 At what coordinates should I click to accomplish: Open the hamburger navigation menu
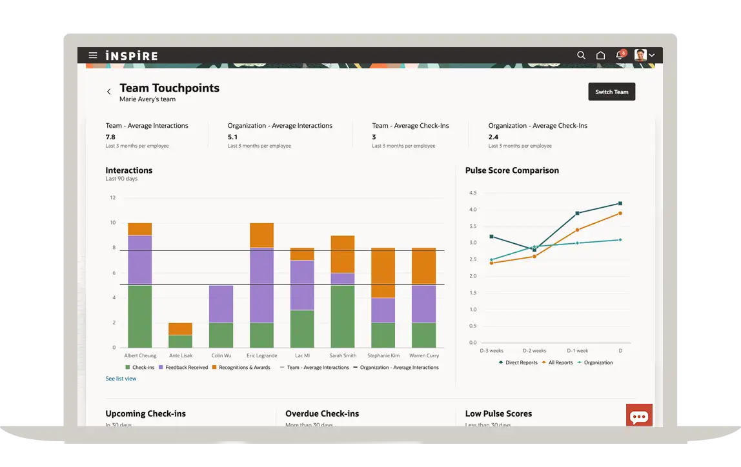93,55
